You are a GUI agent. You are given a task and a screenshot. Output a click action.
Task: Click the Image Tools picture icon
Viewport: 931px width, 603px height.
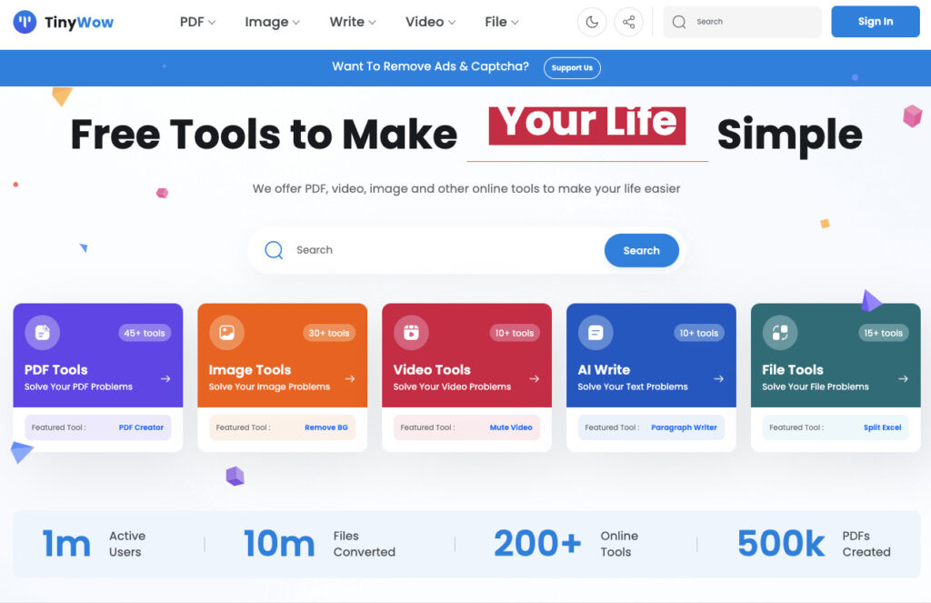[226, 333]
